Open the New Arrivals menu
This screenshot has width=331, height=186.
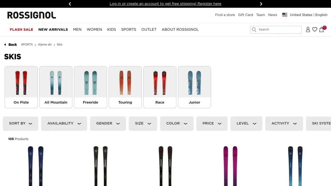53,29
